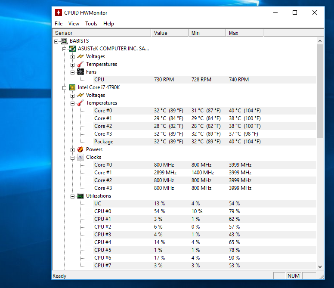Select the CPU #6 utilization row

pyautogui.click(x=205, y=258)
